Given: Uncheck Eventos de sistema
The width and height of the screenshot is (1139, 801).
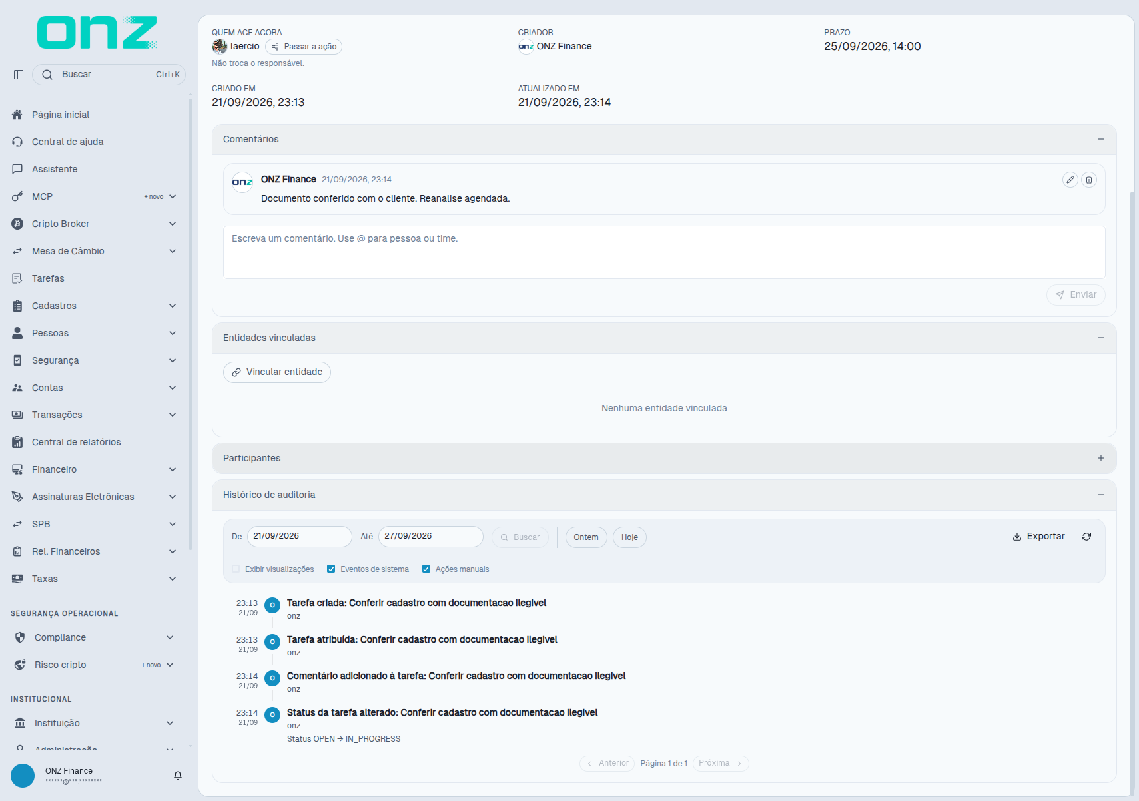Looking at the screenshot, I should tap(331, 569).
